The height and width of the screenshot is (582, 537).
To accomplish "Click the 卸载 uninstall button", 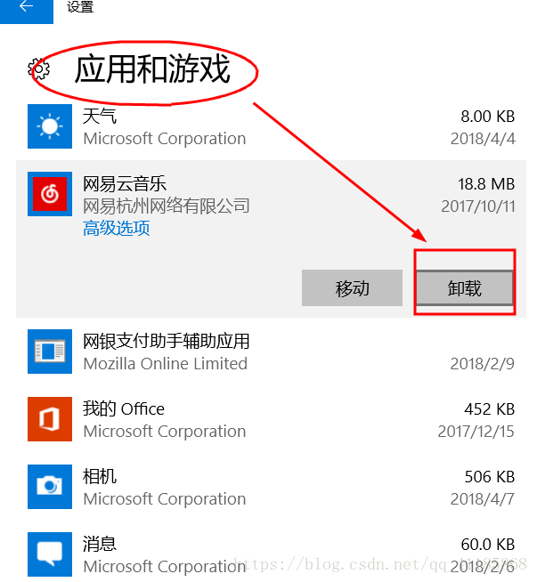I will click(x=465, y=288).
